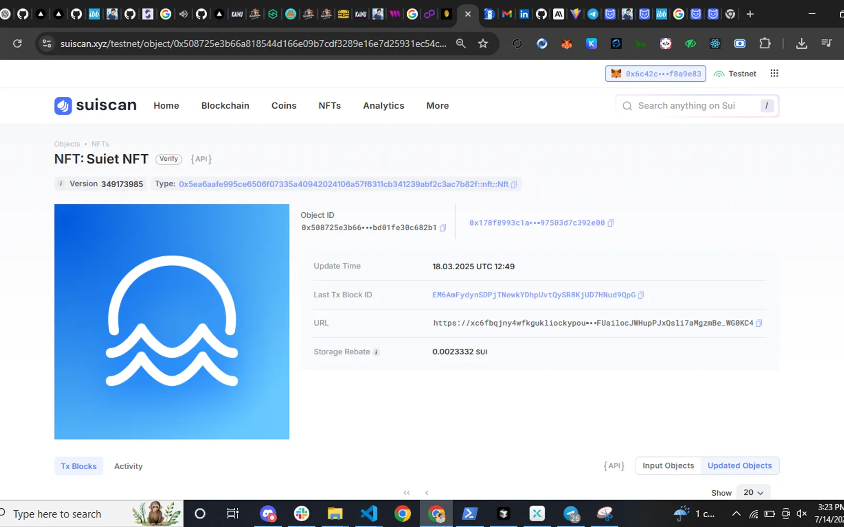Open the Coins menu
Screen dimensions: 844x527
click(x=284, y=105)
